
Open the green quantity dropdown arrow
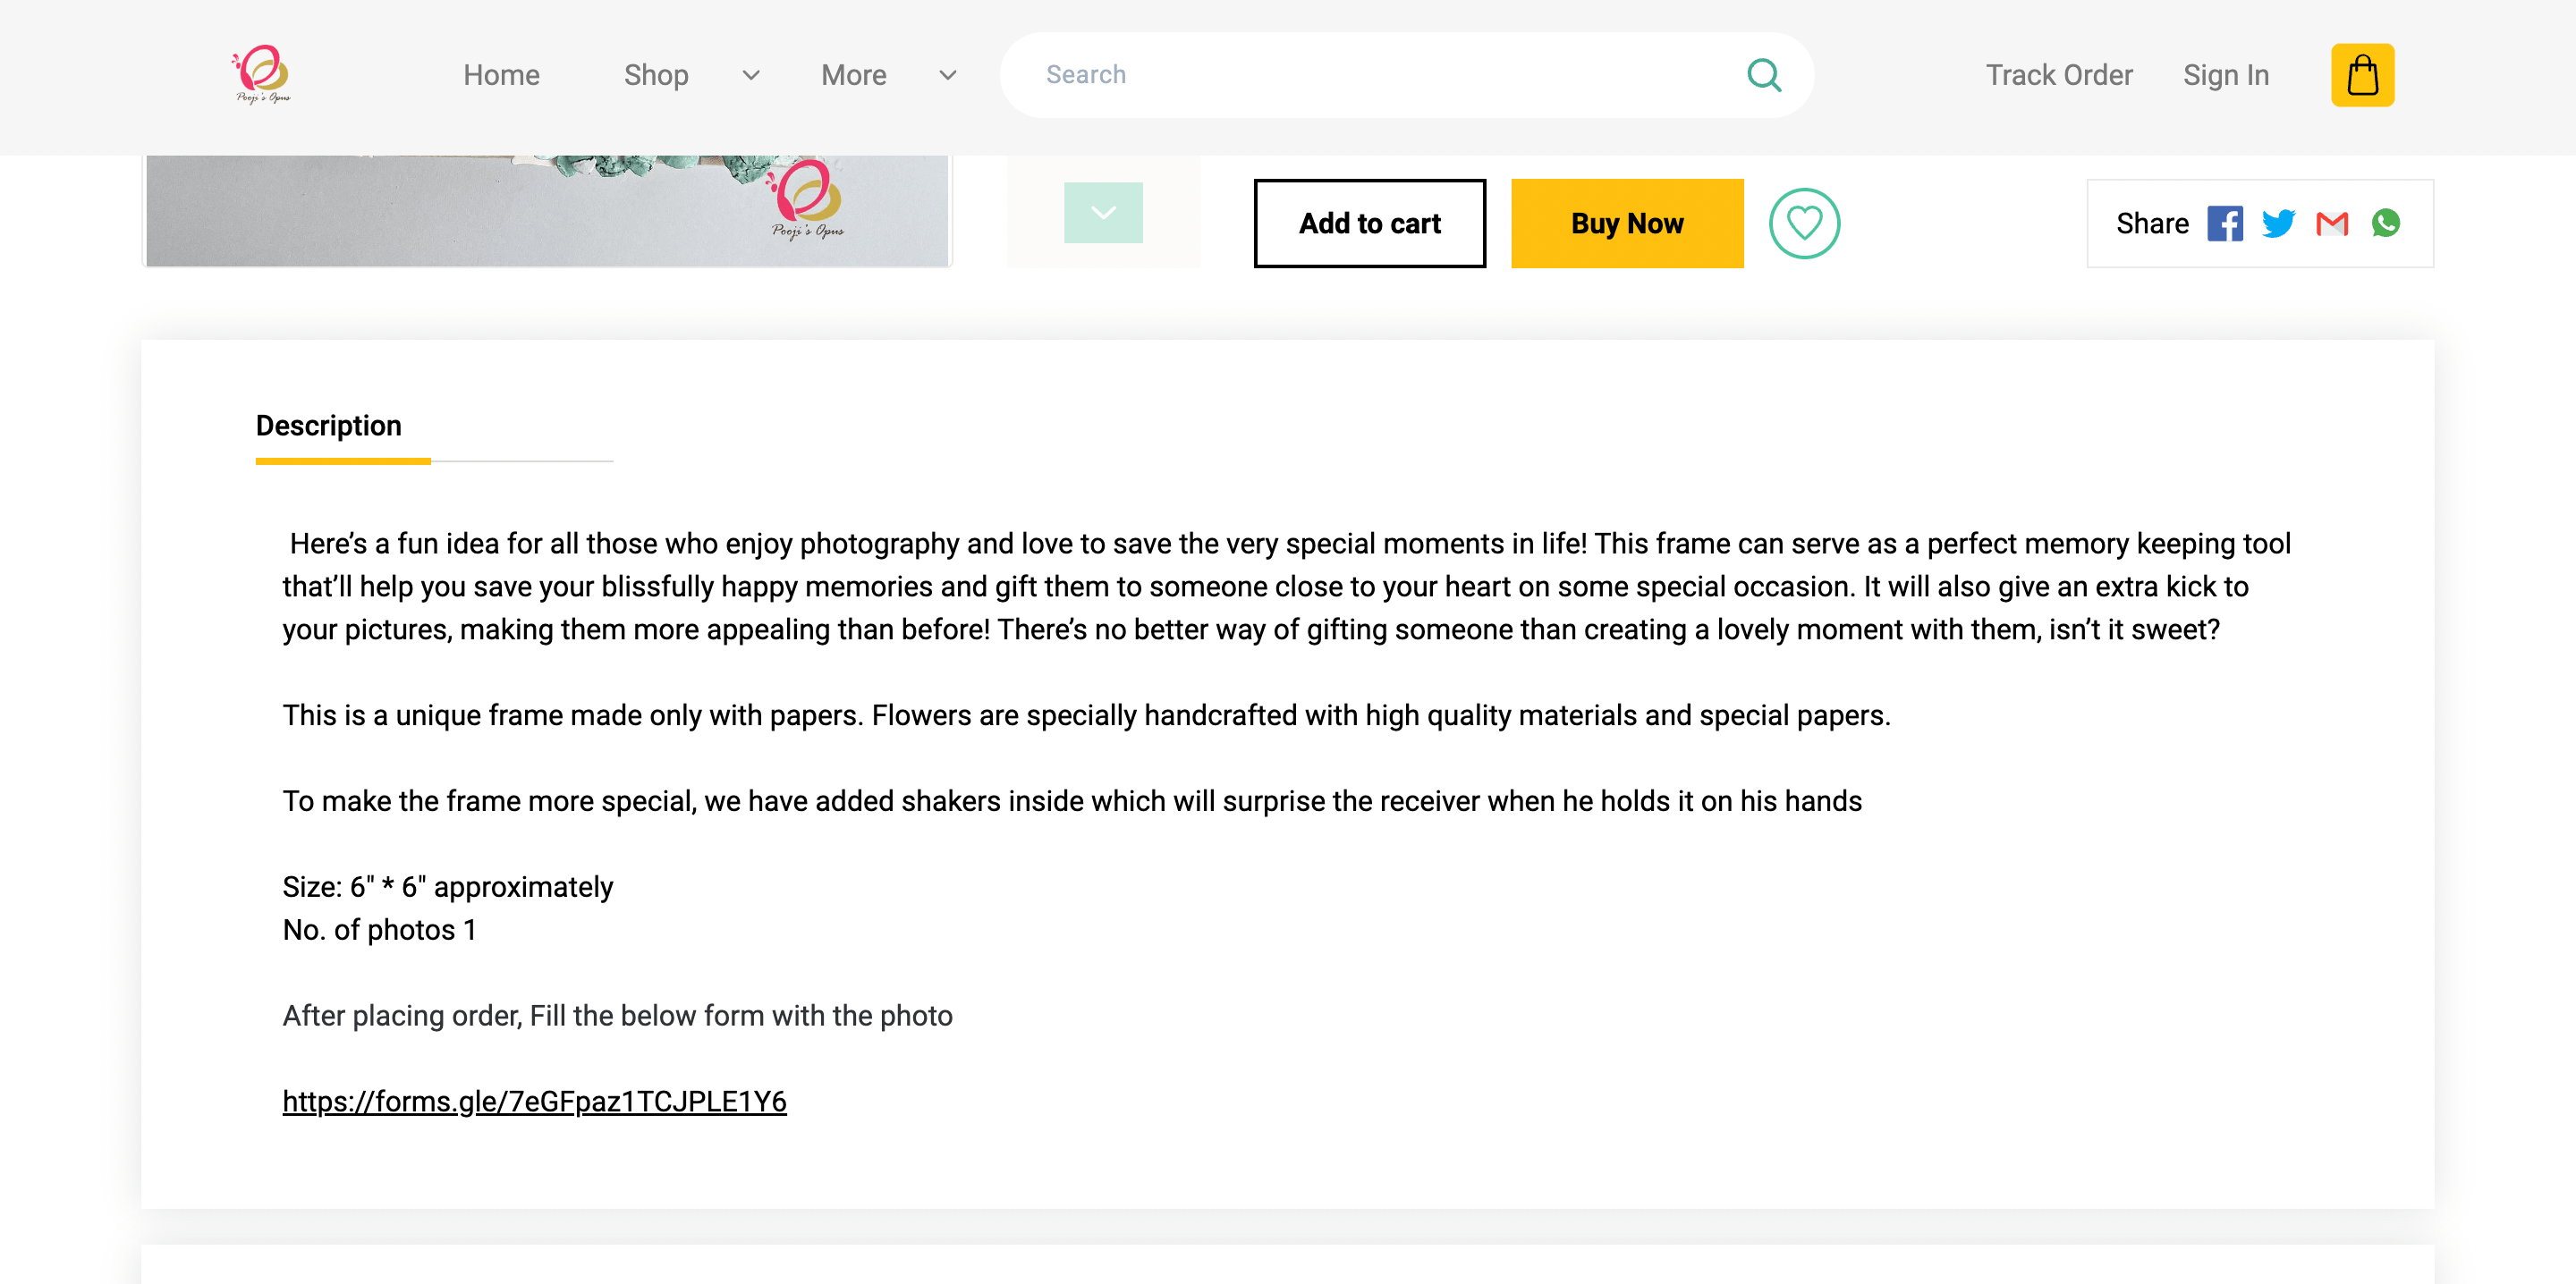[x=1103, y=212]
